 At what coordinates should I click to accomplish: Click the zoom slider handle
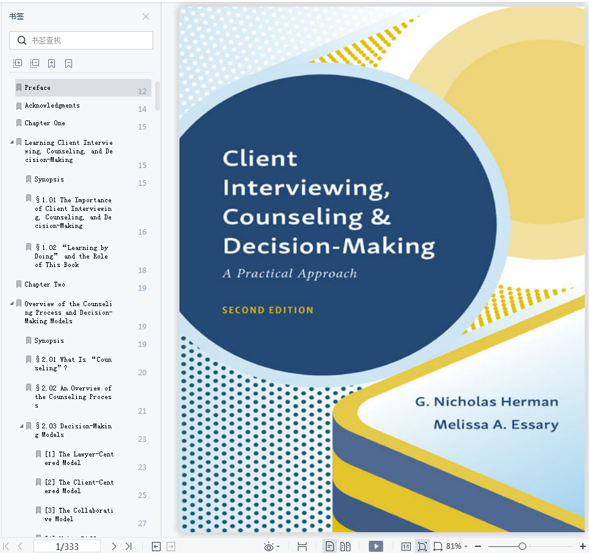pos(522,546)
